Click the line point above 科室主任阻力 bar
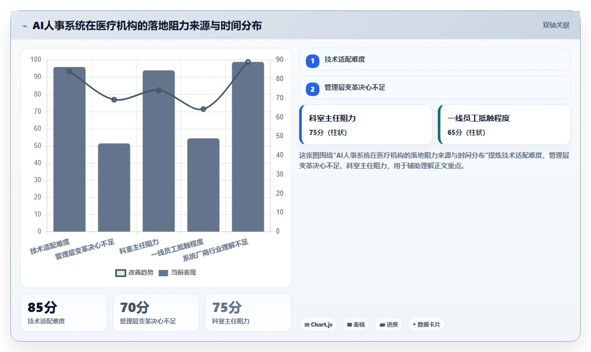The image size is (591, 352). [159, 90]
